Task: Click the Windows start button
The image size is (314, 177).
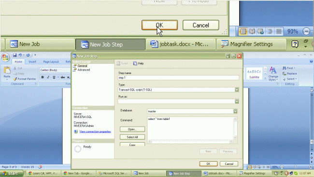Action: pos(12,173)
